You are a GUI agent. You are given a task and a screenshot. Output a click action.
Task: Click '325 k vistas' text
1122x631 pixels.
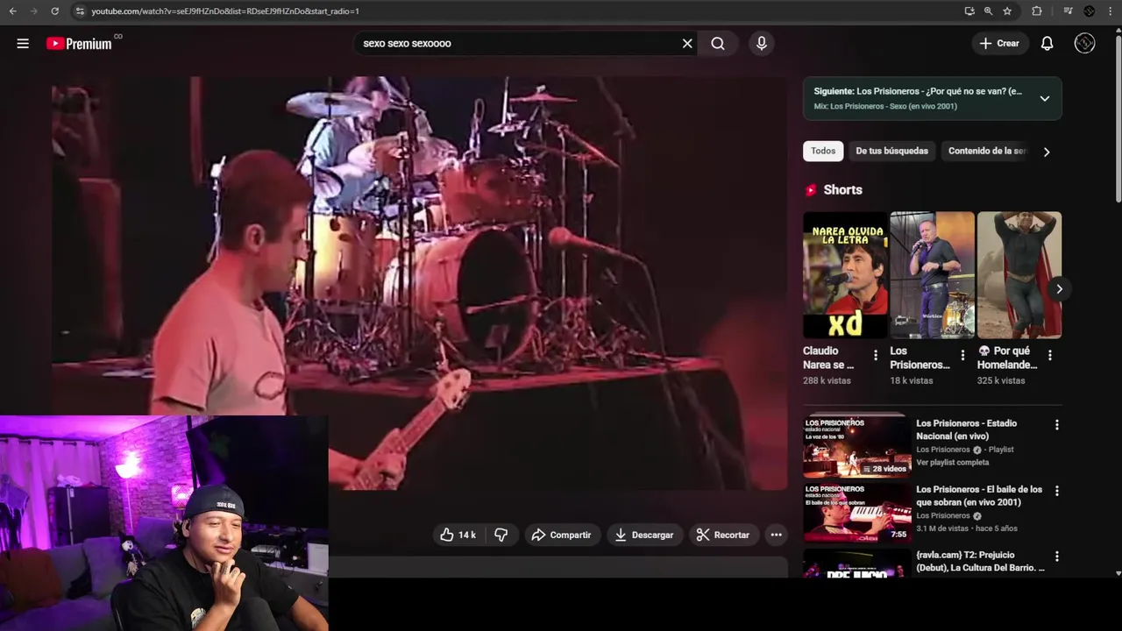(1001, 380)
